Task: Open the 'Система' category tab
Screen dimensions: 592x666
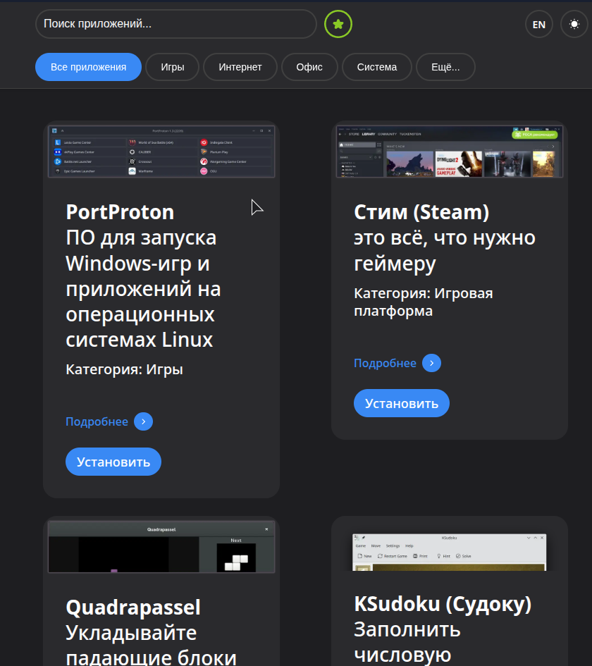Action: pyautogui.click(x=376, y=67)
